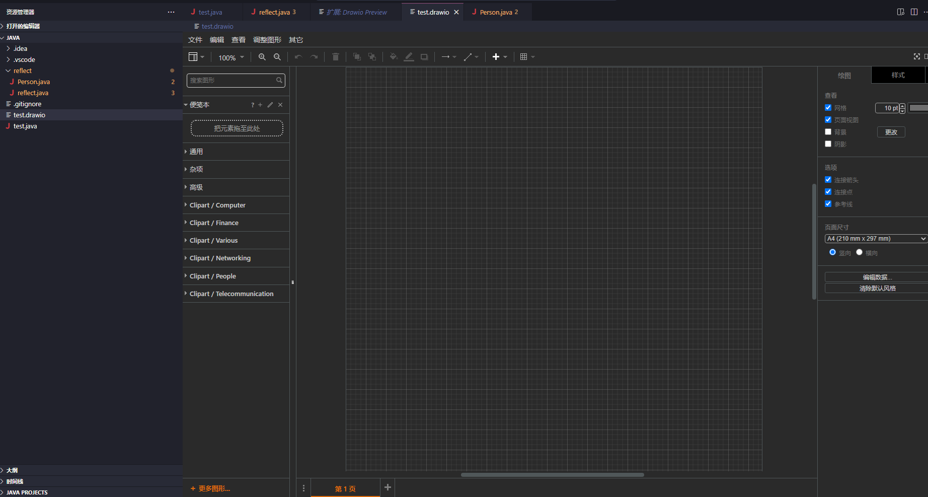This screenshot has width=928, height=497.
Task: Toggle the 网格 grid checkbox
Action: 828,108
